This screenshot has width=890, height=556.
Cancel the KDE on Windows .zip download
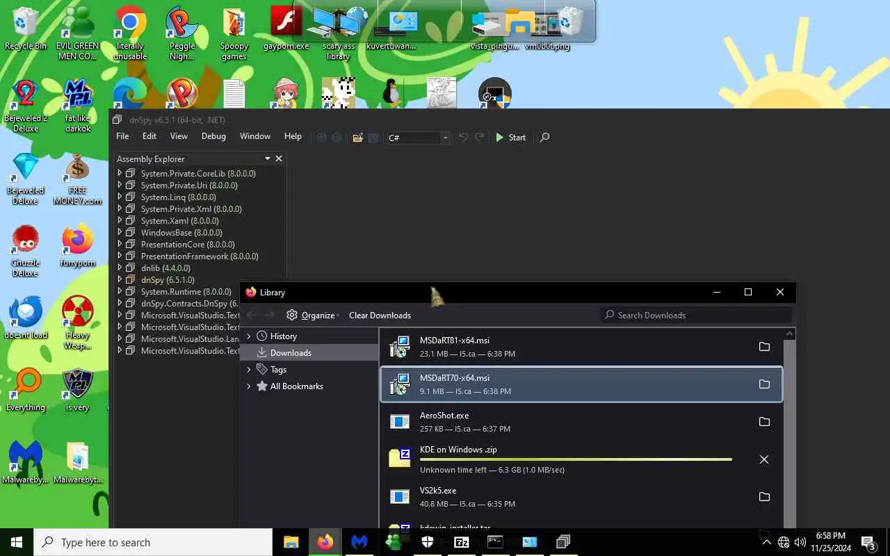[764, 459]
